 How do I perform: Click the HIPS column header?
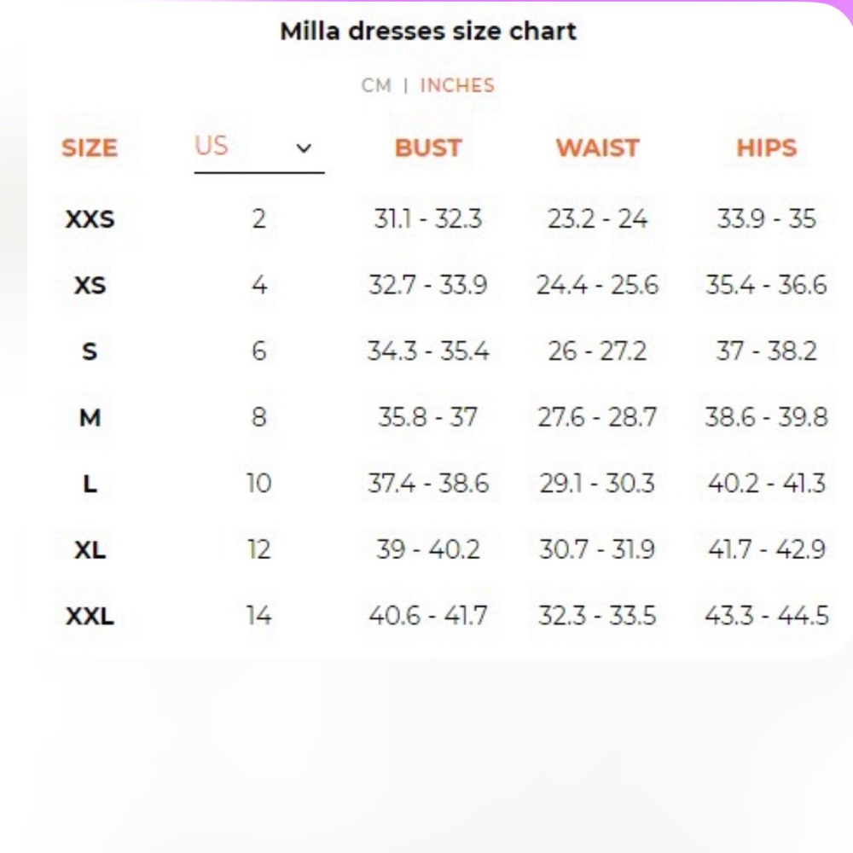click(x=766, y=148)
